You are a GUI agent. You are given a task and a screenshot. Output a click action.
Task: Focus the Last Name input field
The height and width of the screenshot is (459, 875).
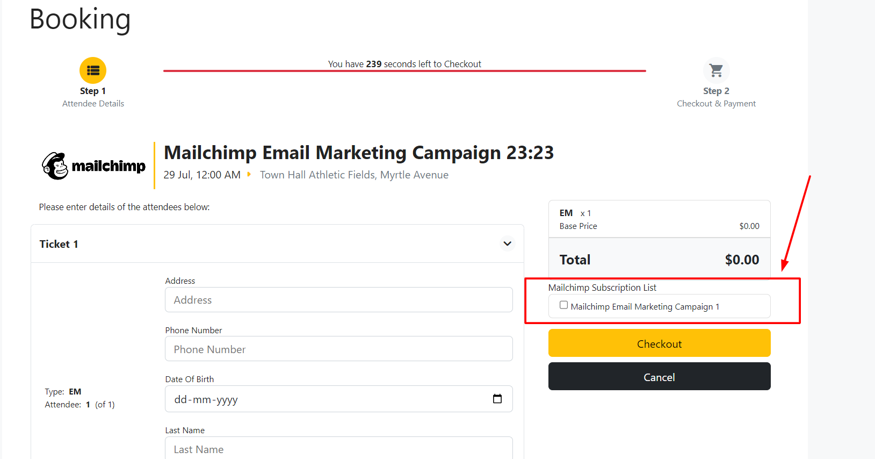tap(338, 449)
